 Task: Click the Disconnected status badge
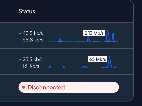click(x=69, y=87)
